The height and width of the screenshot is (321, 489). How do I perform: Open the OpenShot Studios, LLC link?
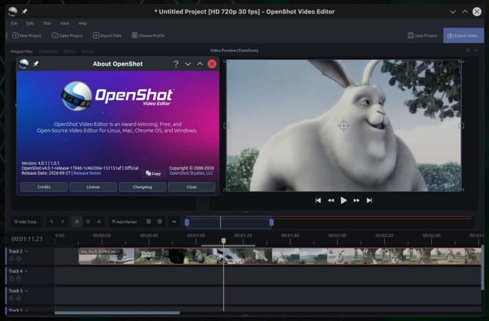point(191,173)
